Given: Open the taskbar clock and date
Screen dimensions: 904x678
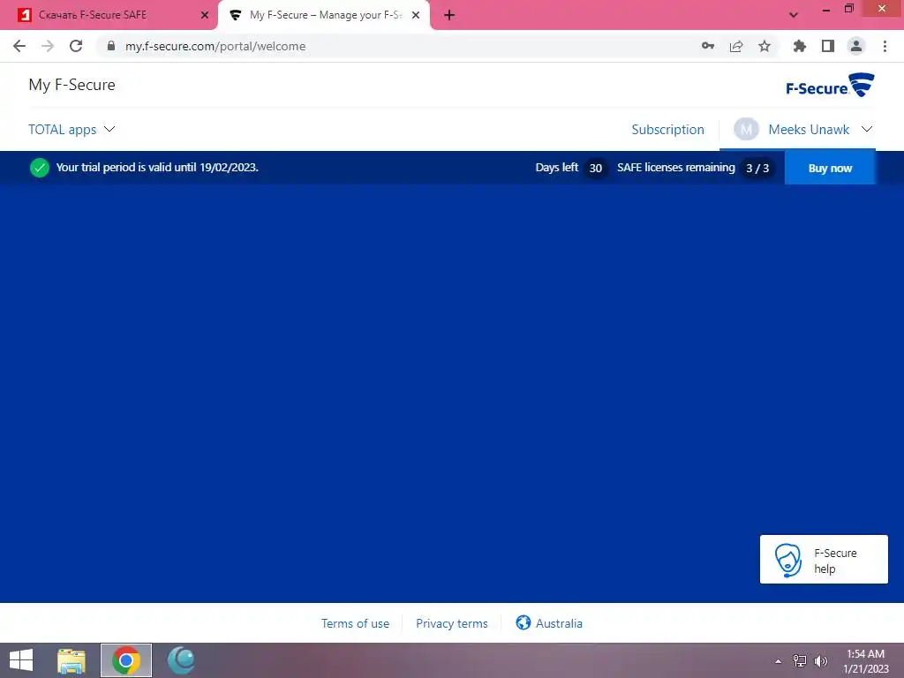Looking at the screenshot, I should coord(865,661).
